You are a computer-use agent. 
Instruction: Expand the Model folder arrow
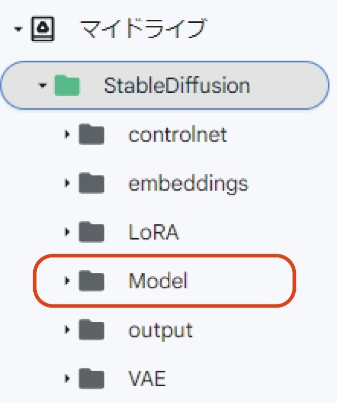pos(67,281)
